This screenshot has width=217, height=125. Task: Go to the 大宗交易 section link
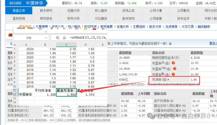(x=187, y=27)
